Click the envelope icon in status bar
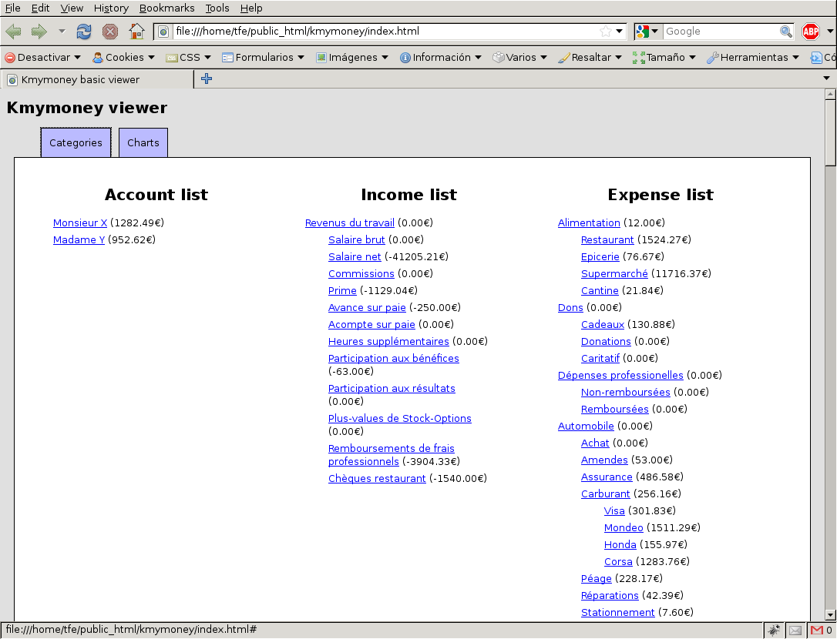The height and width of the screenshot is (639, 837). click(795, 631)
